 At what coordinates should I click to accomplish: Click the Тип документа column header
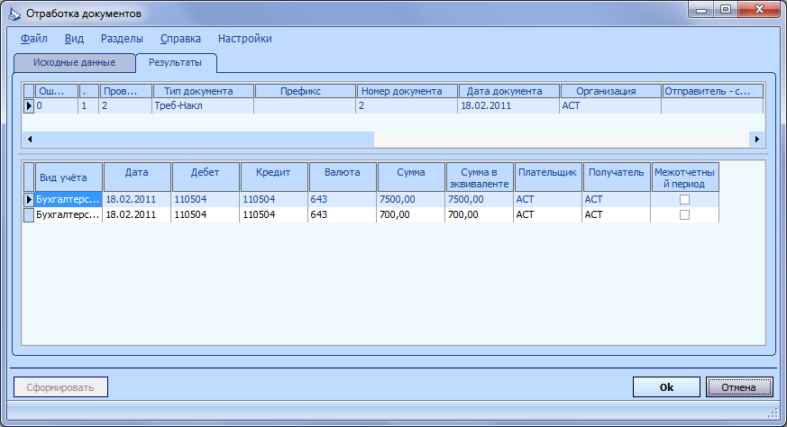[203, 91]
